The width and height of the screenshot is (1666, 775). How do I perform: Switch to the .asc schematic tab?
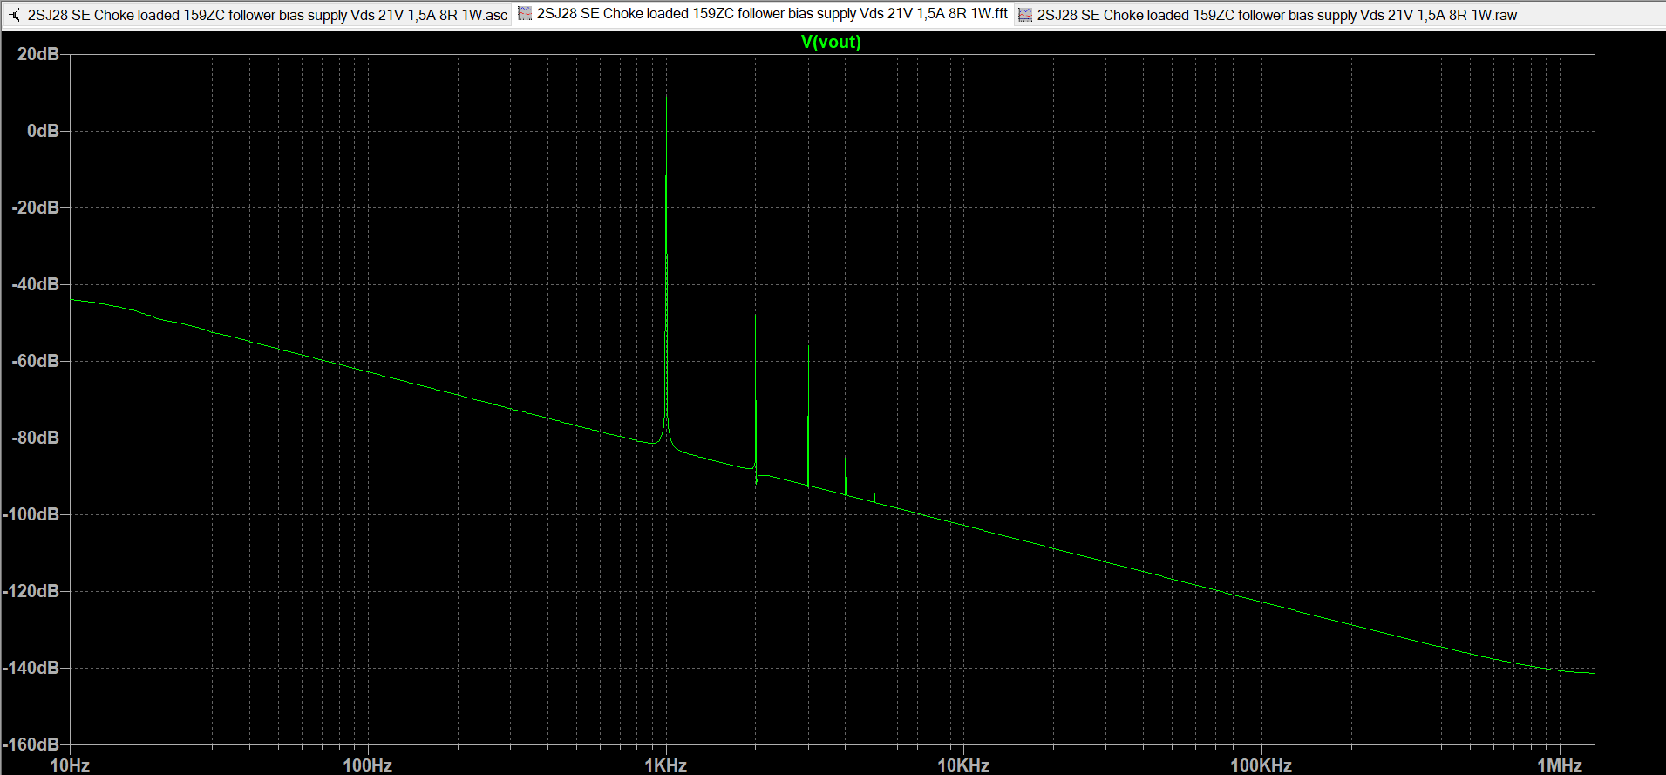[x=258, y=15]
